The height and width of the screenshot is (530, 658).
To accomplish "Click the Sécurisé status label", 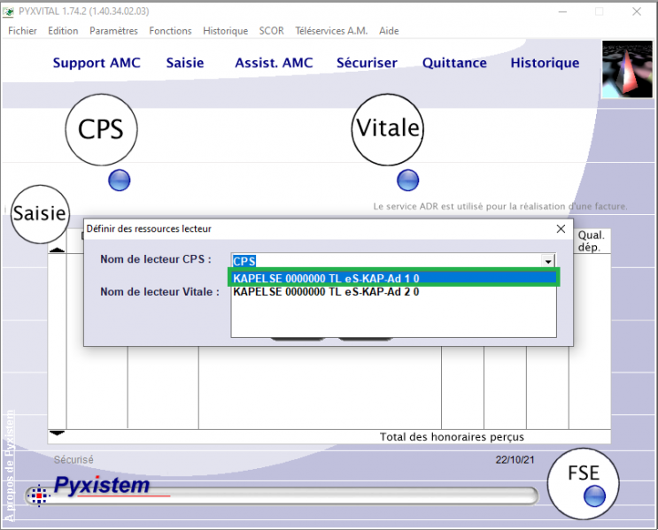I will tap(74, 459).
